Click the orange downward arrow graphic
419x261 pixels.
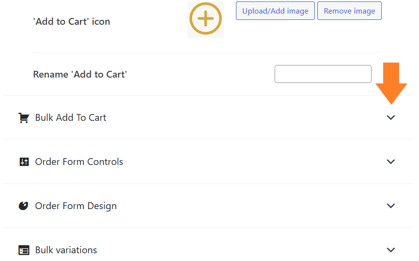[391, 83]
